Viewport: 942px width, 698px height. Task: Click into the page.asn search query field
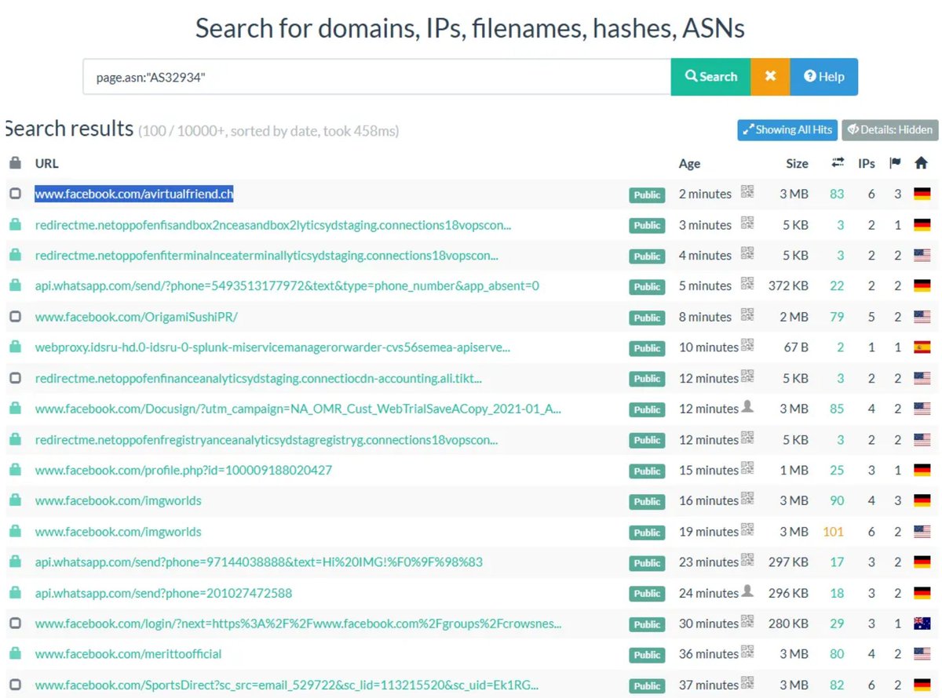point(377,76)
